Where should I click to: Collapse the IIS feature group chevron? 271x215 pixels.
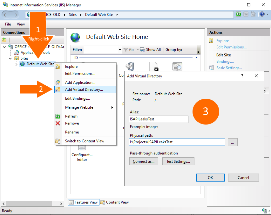pyautogui.click(x=196, y=58)
